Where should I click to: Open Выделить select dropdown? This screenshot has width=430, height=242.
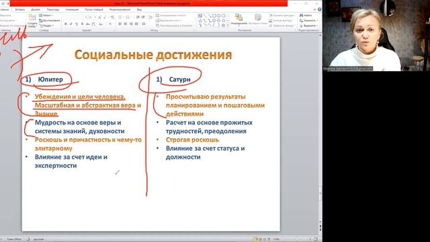click(x=308, y=26)
